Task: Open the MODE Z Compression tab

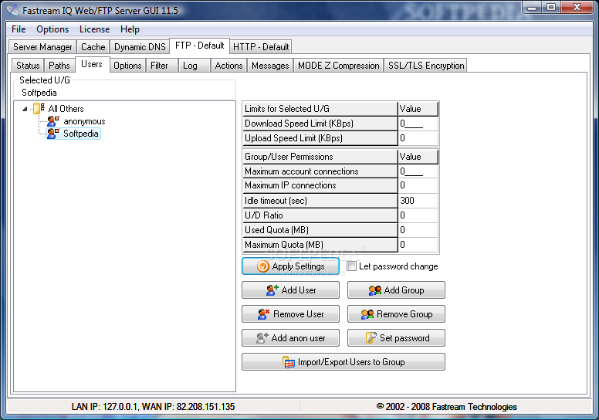Action: [338, 66]
